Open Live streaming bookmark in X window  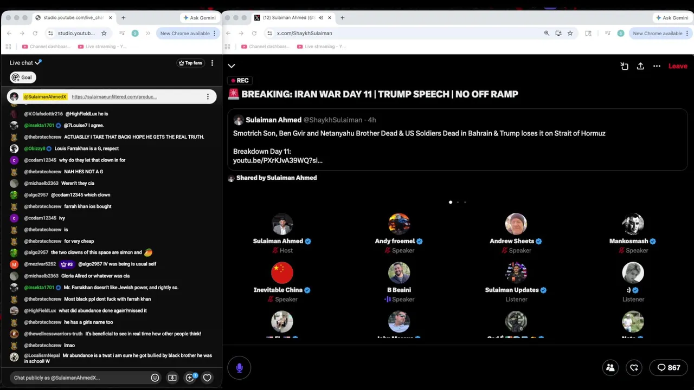point(321,47)
